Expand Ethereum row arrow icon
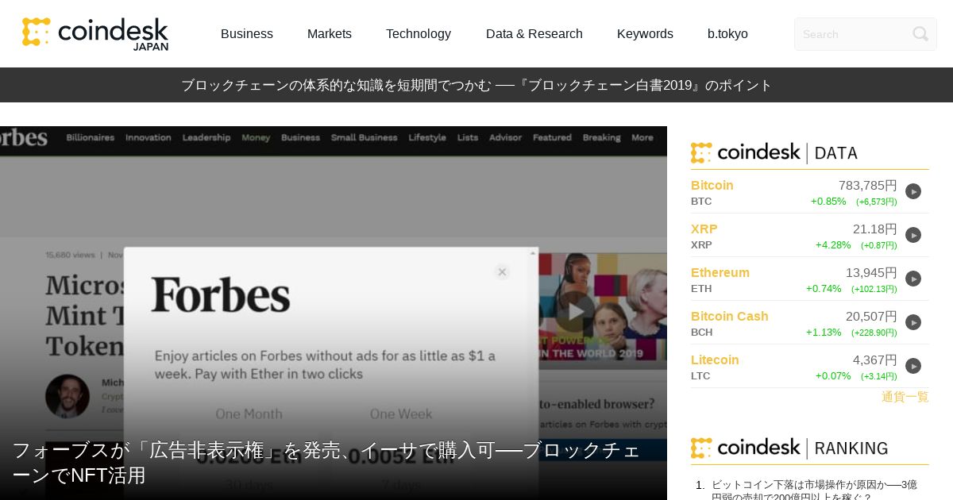Image resolution: width=953 pixels, height=500 pixels. [x=913, y=279]
